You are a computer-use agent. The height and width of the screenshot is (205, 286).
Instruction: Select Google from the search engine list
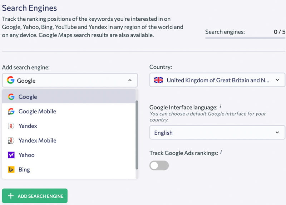69,97
